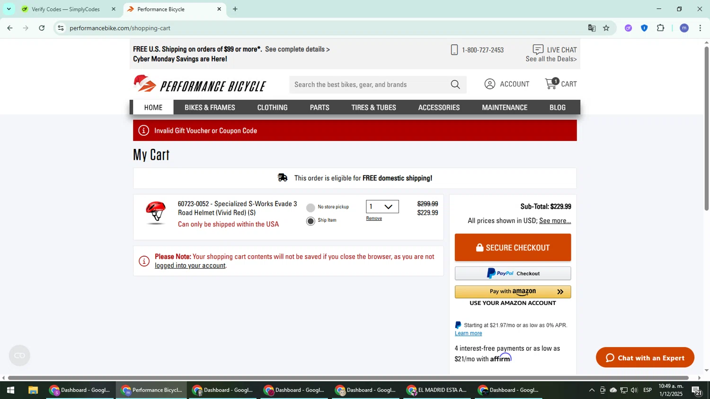Open the Tires & Tubes menu
This screenshot has height=399, width=710.
click(373, 107)
